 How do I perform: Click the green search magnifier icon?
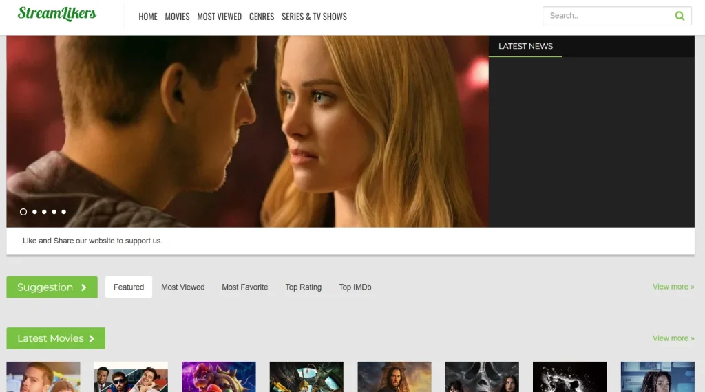pyautogui.click(x=680, y=17)
